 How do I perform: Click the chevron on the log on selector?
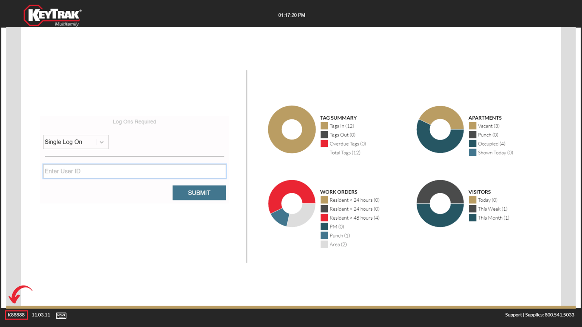101,142
